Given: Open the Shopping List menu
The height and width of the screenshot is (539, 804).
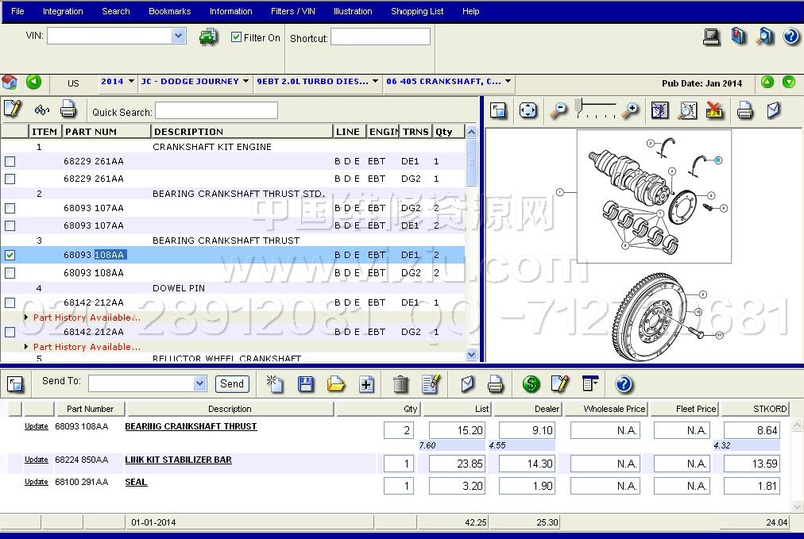Looking at the screenshot, I should pos(417,11).
